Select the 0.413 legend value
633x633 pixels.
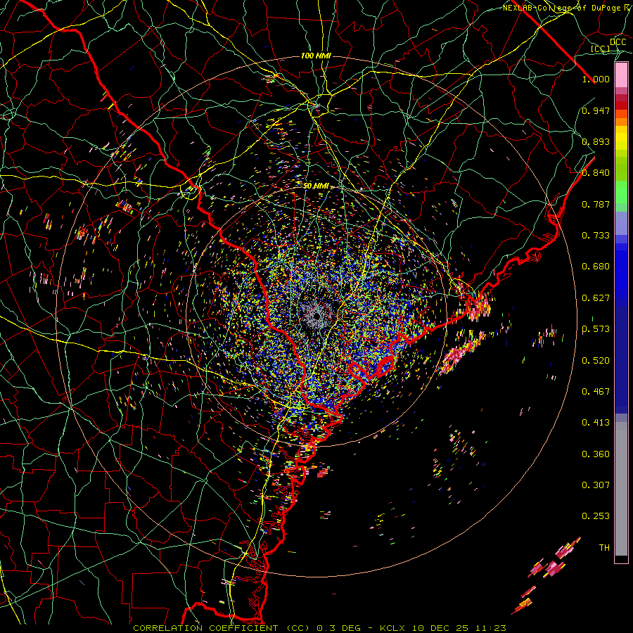pyautogui.click(x=596, y=423)
